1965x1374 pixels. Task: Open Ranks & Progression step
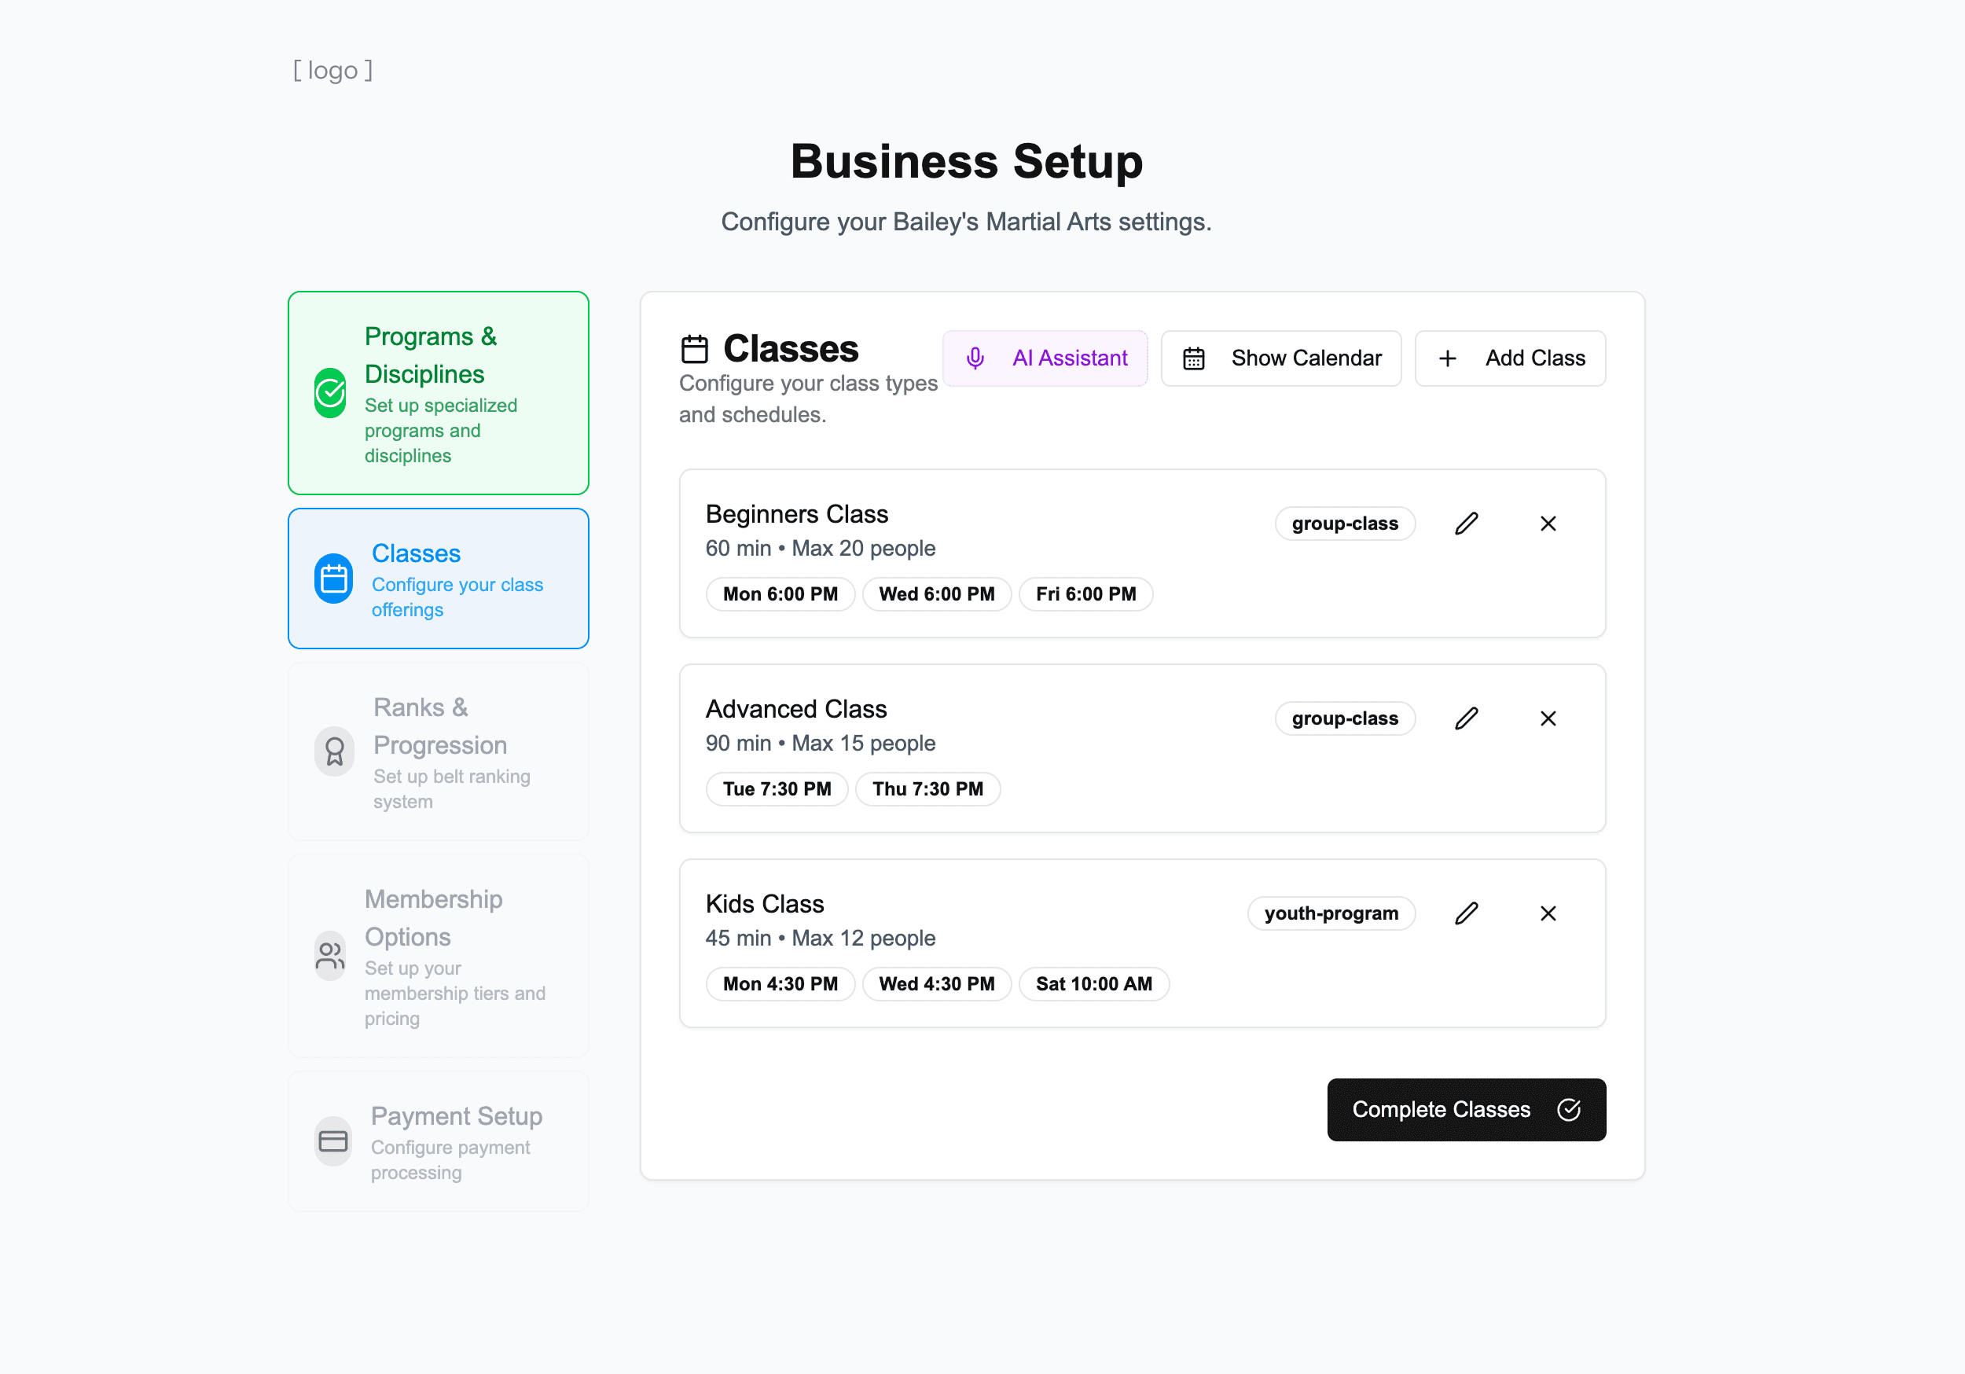438,751
